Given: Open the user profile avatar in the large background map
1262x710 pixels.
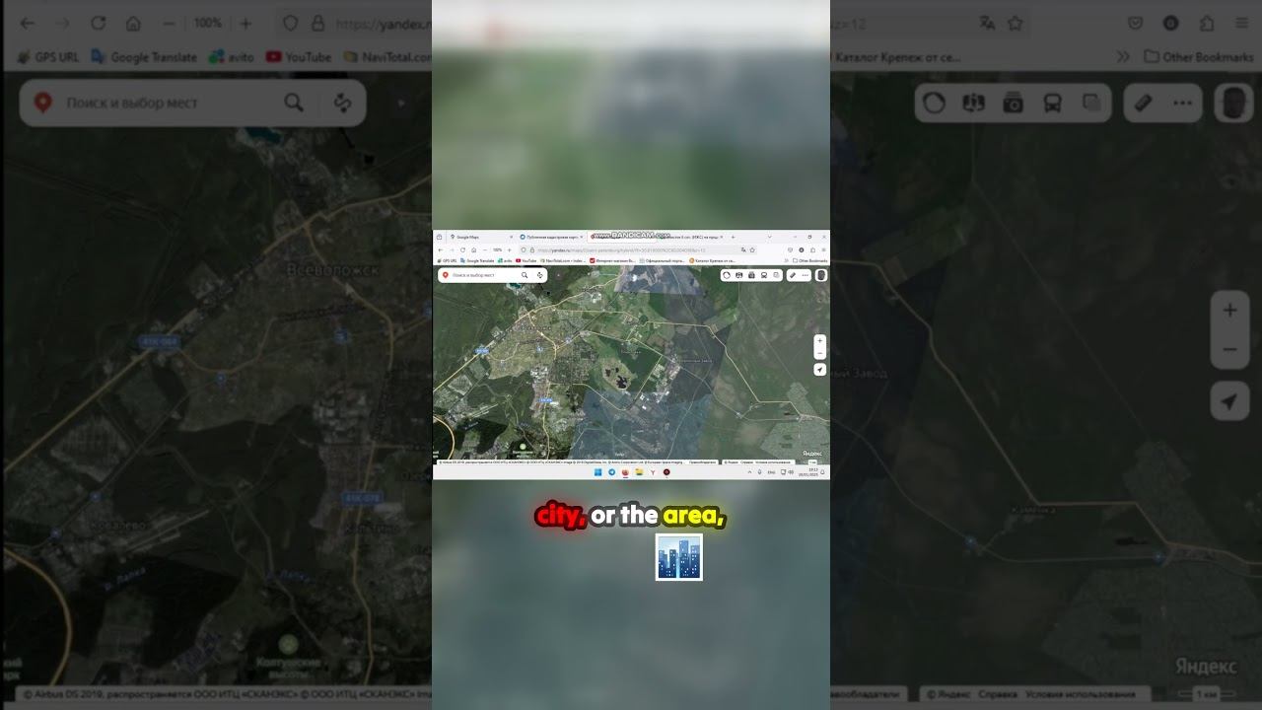Looking at the screenshot, I should point(1233,103).
